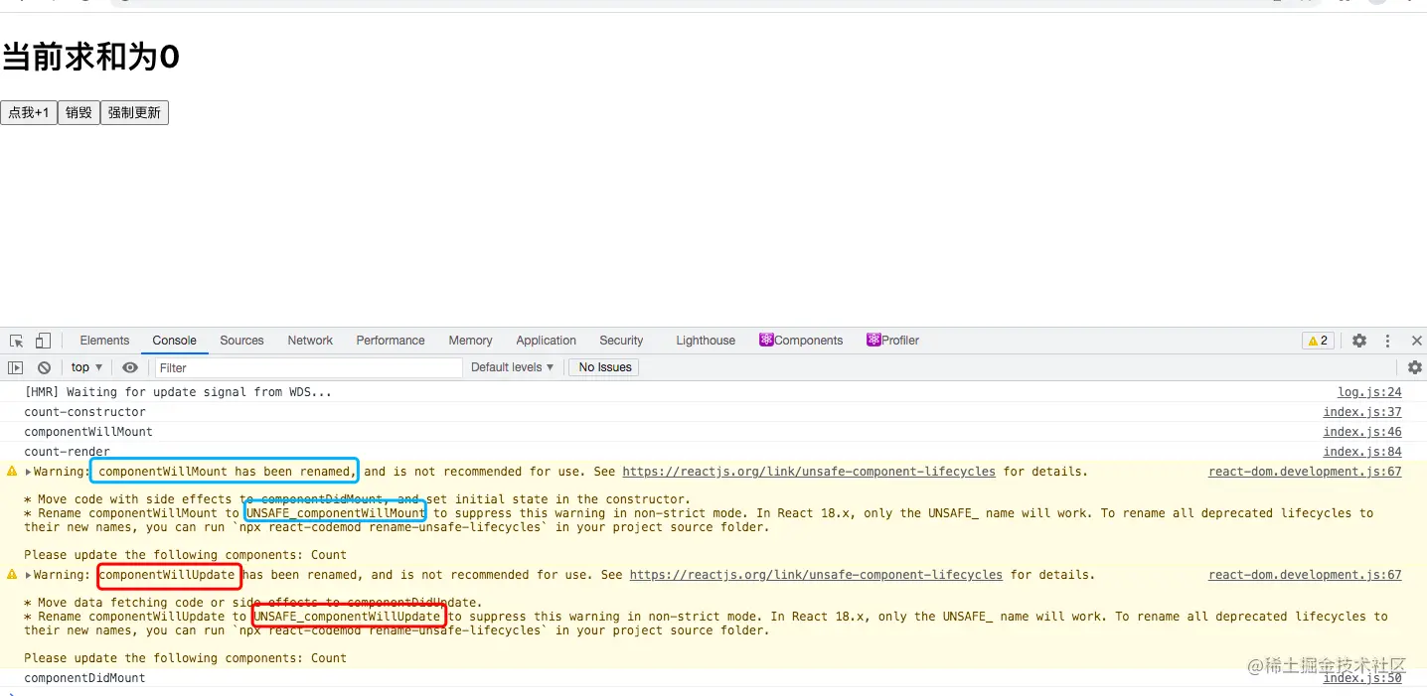Click the warnings count badge showing 2
The image size is (1427, 696).
(1318, 341)
